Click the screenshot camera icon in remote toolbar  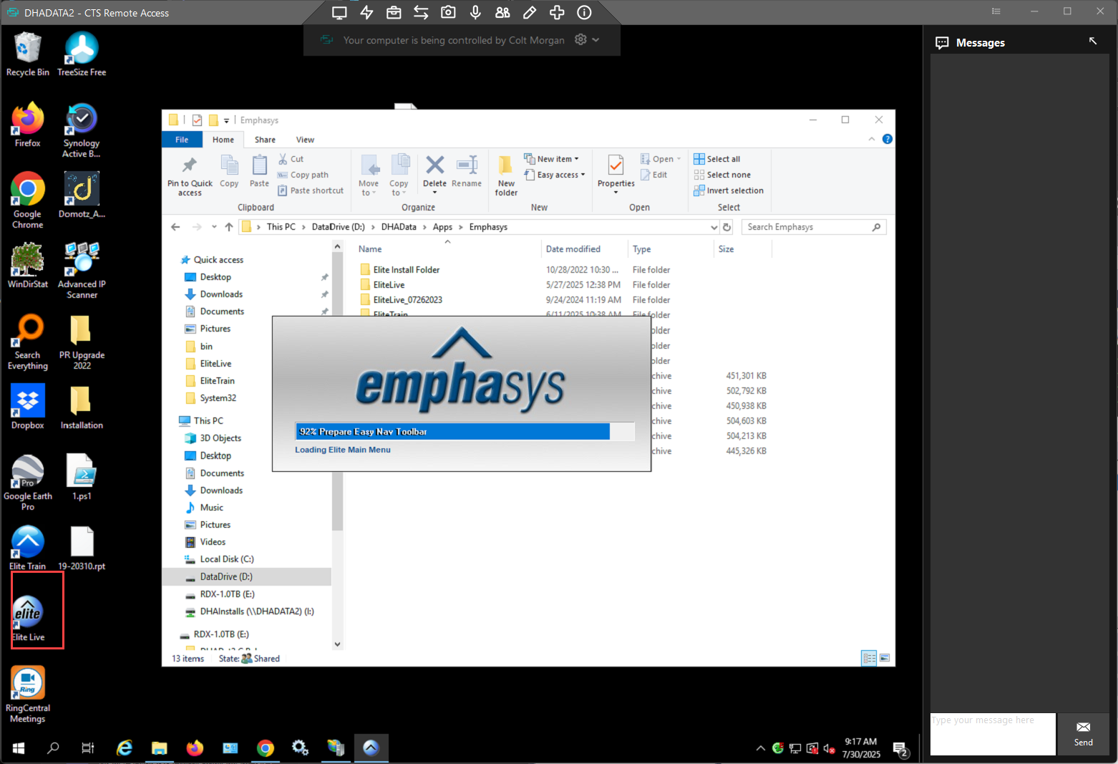click(x=448, y=12)
